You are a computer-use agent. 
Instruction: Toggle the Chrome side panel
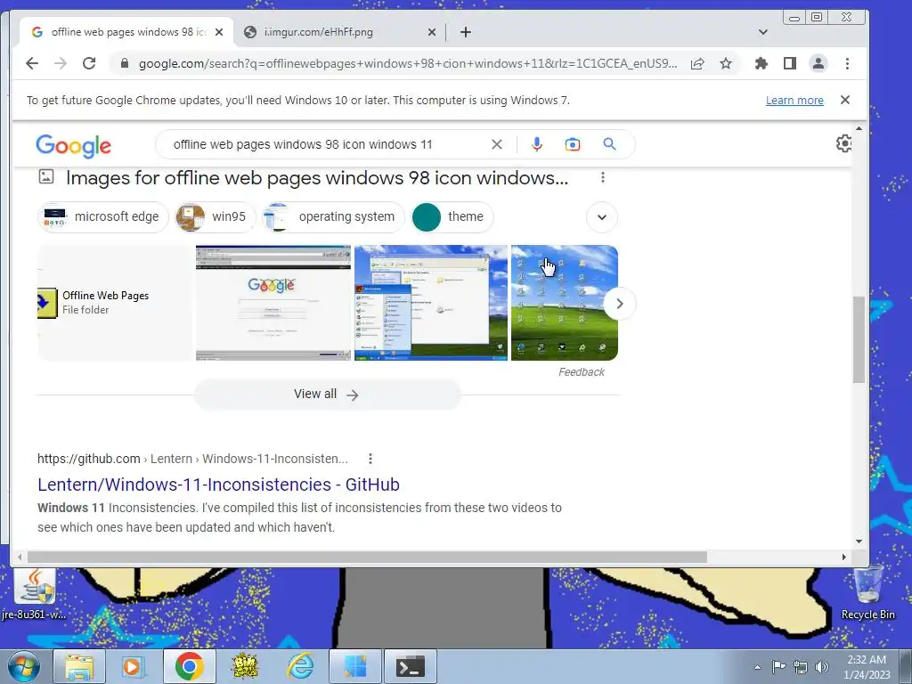click(789, 63)
